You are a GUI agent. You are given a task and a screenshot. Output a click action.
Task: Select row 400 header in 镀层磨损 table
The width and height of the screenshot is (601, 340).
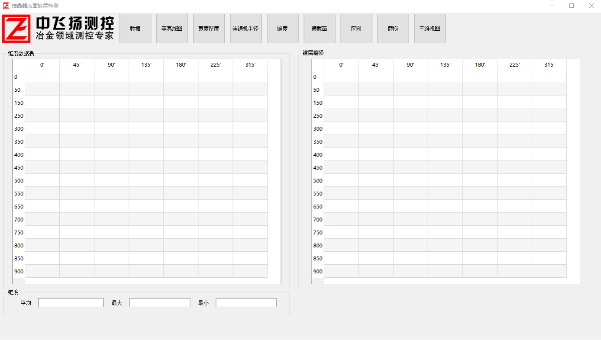click(x=317, y=154)
